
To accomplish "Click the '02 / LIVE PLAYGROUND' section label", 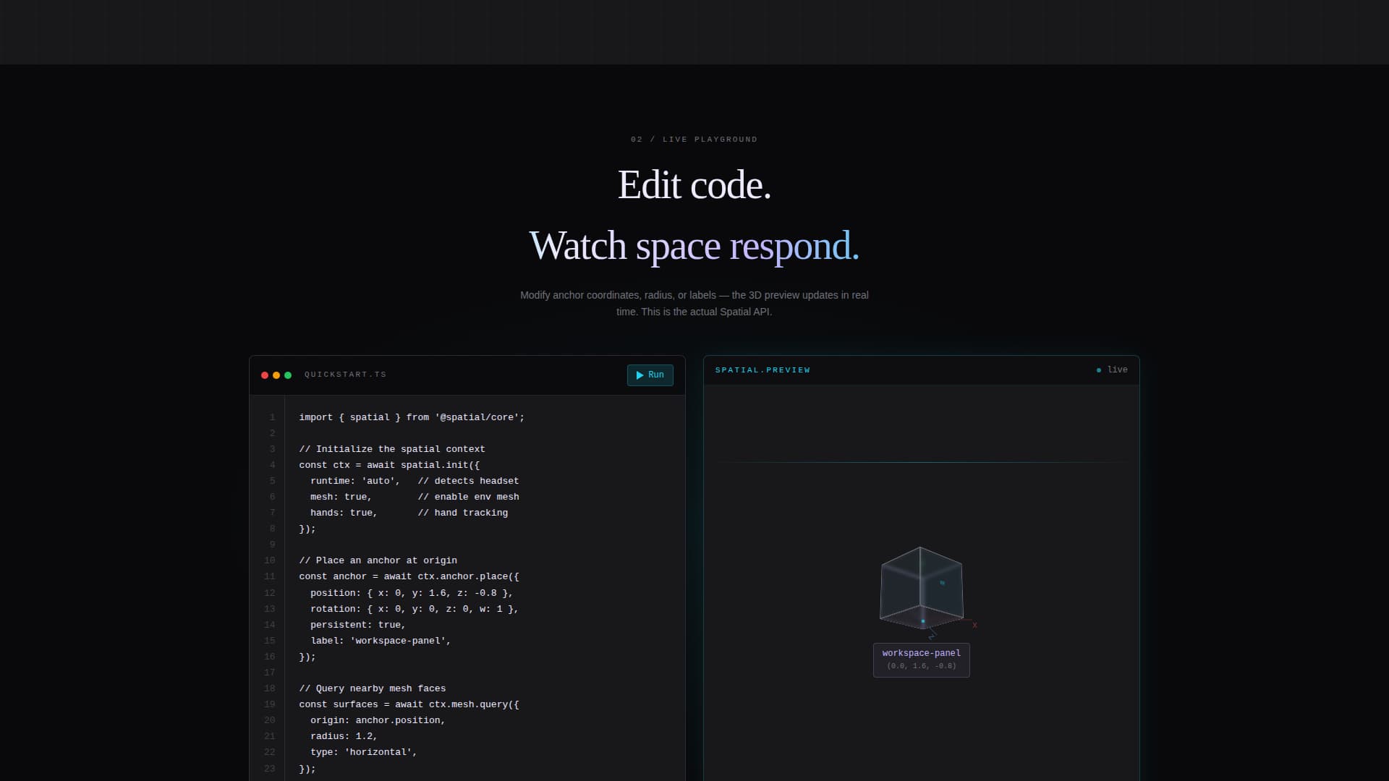I will (694, 140).
